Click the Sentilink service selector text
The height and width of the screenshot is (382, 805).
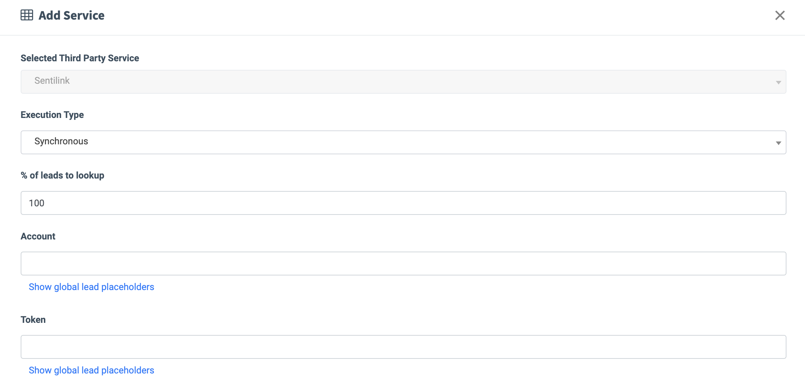coord(52,81)
